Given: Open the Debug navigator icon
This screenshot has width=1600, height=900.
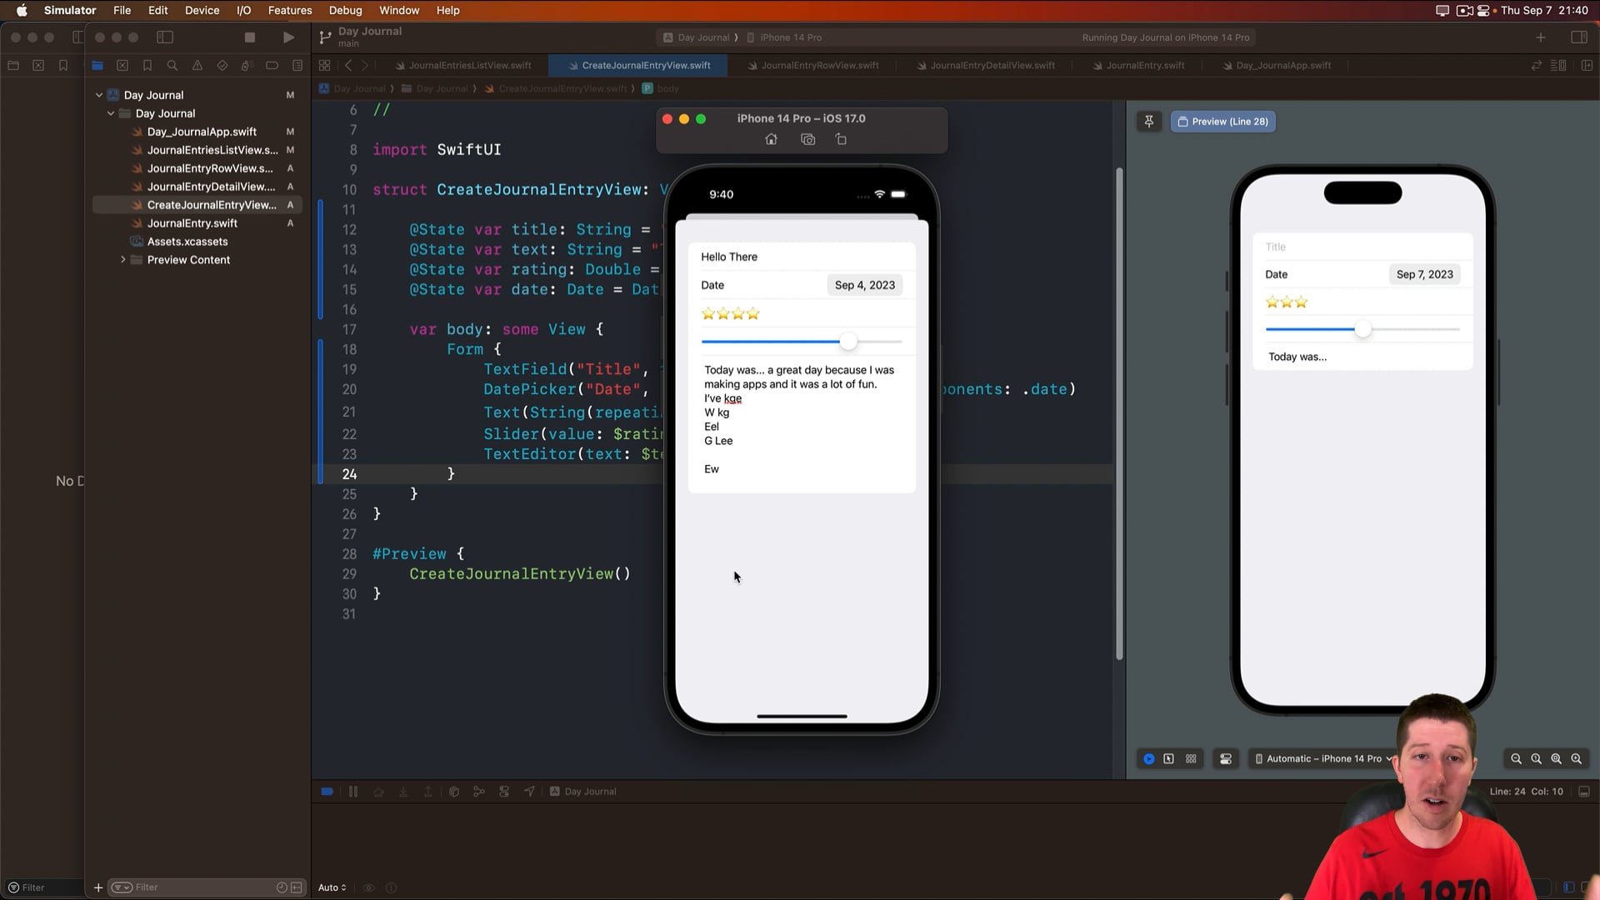Looking at the screenshot, I should tap(247, 65).
